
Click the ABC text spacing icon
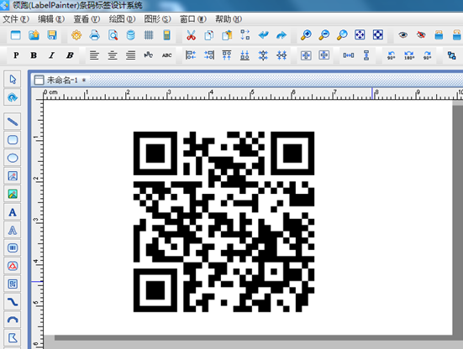(x=167, y=55)
